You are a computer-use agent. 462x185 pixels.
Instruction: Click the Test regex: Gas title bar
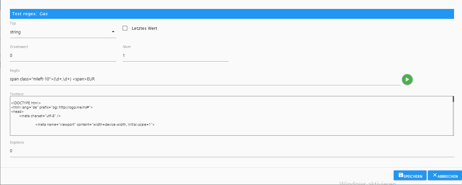point(232,14)
